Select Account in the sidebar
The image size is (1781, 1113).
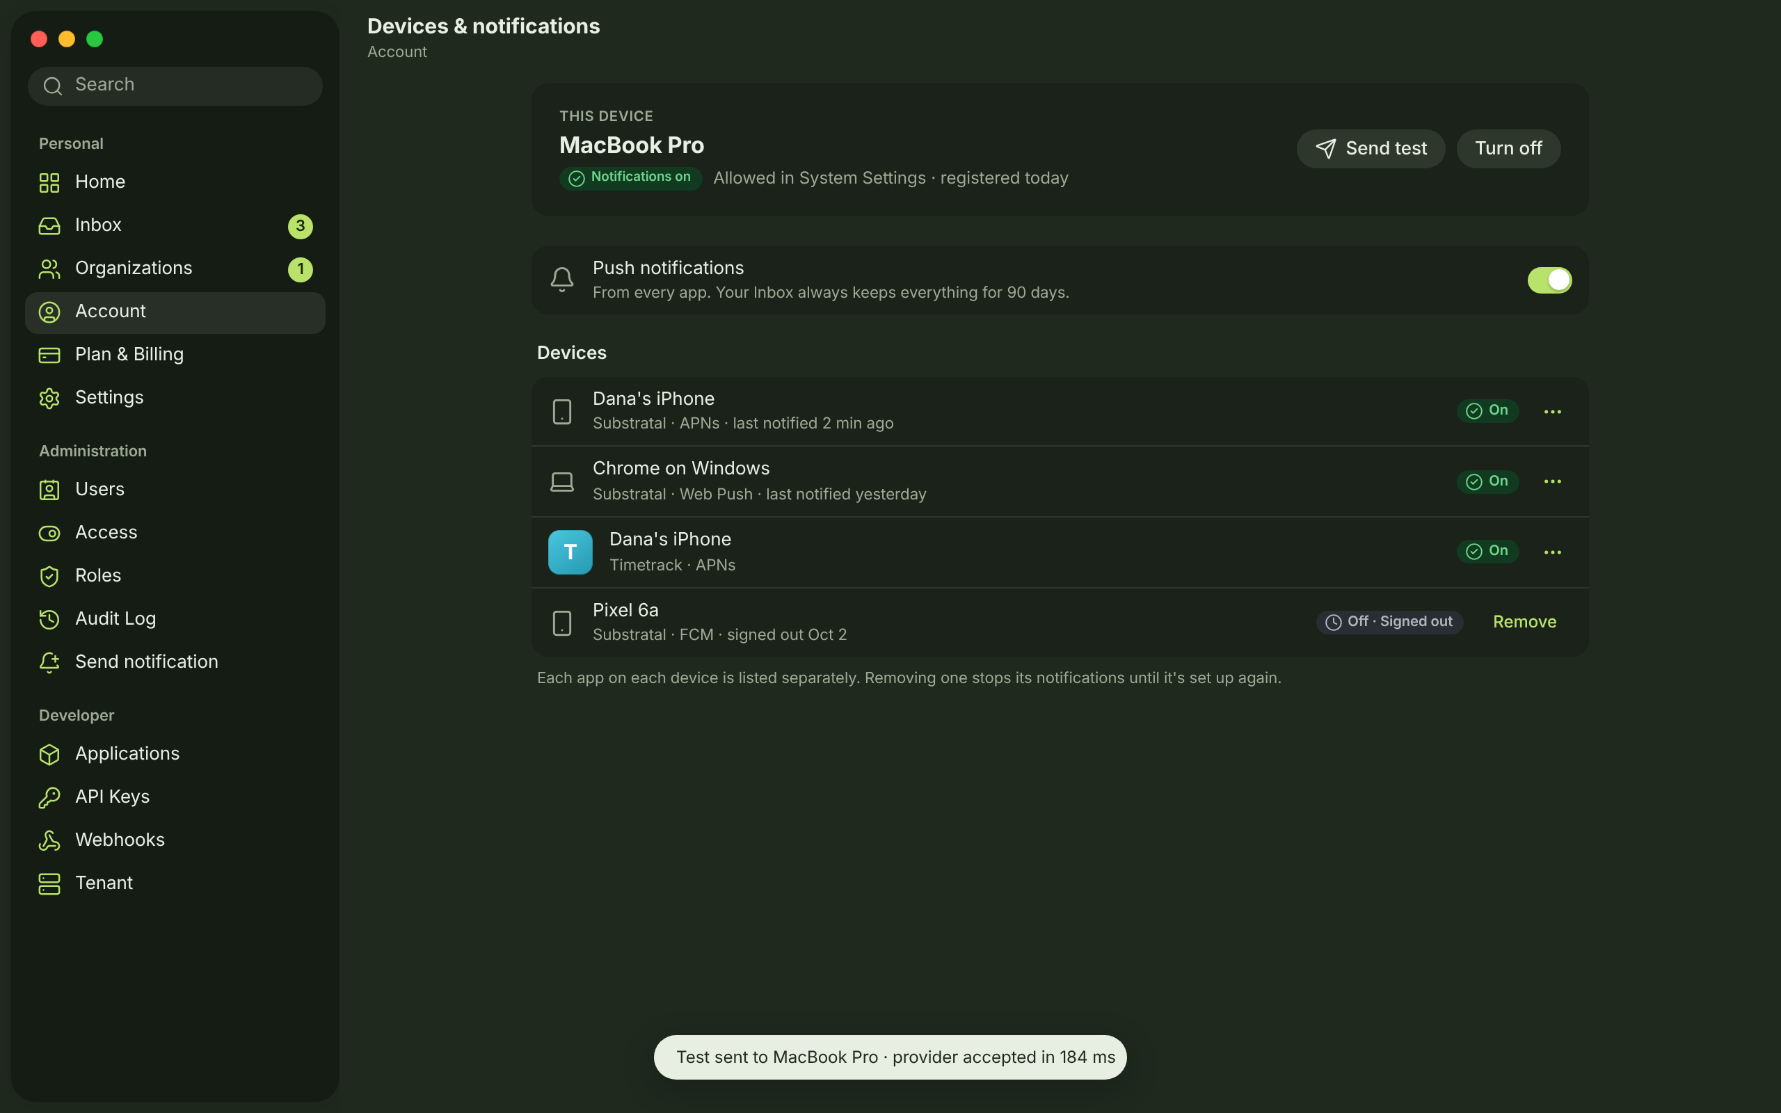point(175,312)
